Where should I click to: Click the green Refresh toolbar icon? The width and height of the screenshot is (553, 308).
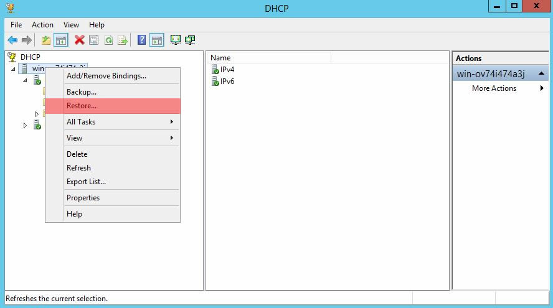coord(108,40)
